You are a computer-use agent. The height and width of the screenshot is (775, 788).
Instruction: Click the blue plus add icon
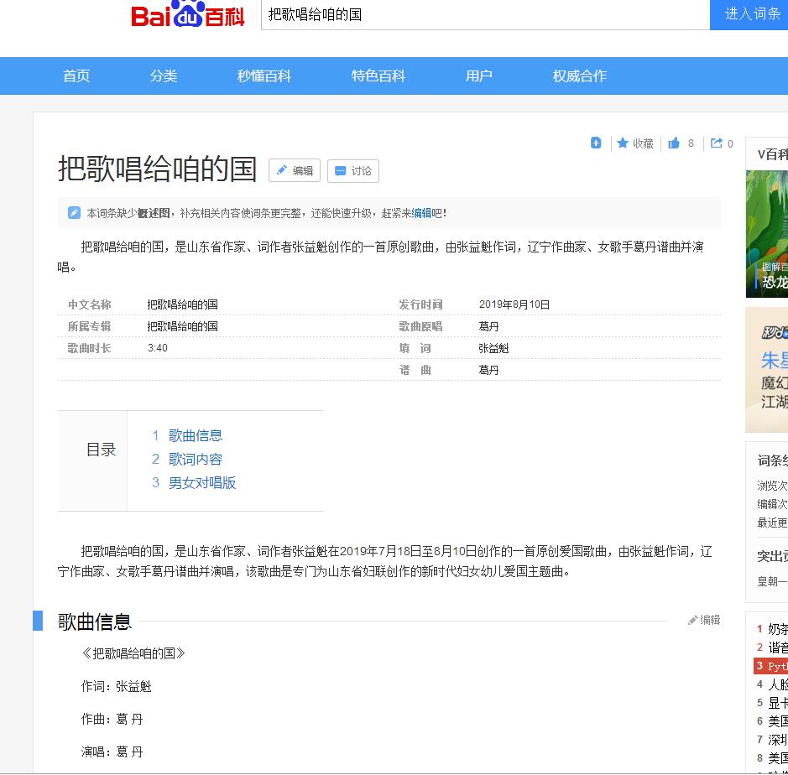click(596, 143)
